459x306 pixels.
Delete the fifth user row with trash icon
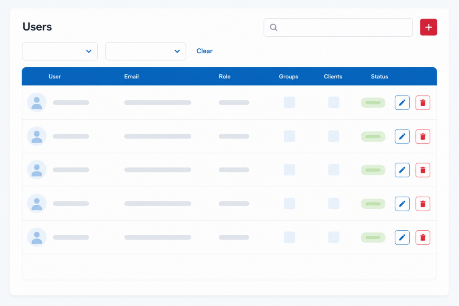coord(423,237)
